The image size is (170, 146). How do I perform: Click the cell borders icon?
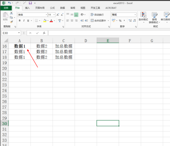(x=37, y=21)
